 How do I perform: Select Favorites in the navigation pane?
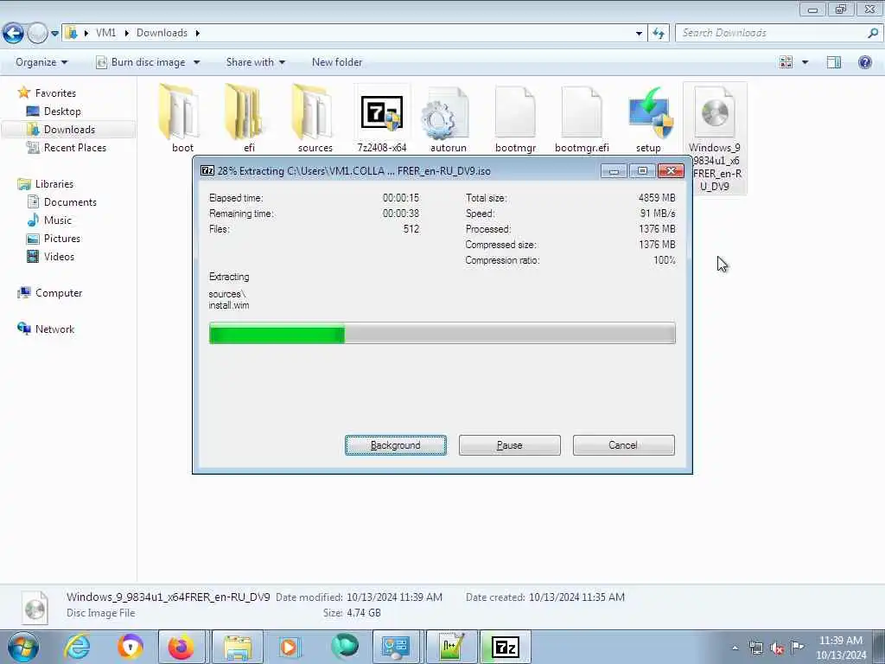[55, 93]
